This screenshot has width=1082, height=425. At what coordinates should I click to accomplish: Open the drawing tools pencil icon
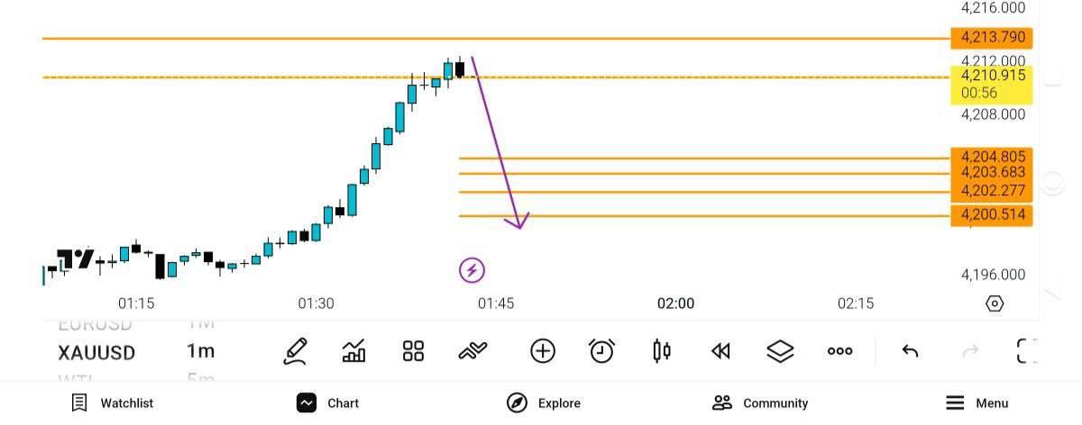pyautogui.click(x=296, y=351)
